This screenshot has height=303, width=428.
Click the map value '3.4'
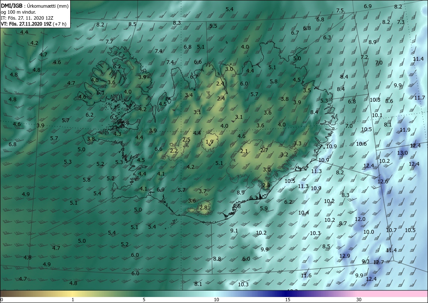[x=189, y=95]
